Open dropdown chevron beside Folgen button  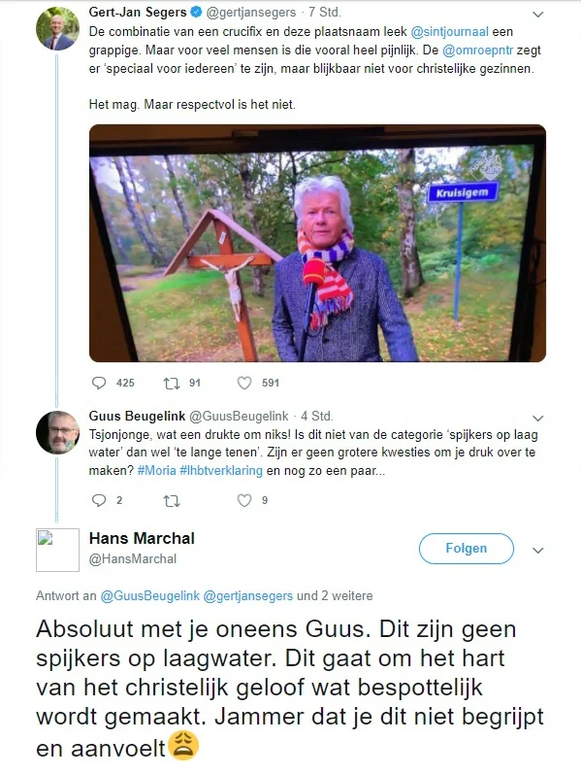click(x=538, y=550)
